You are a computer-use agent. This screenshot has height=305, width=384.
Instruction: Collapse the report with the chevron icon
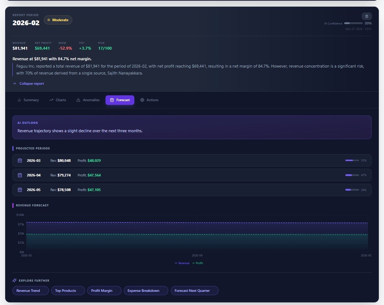point(15,84)
